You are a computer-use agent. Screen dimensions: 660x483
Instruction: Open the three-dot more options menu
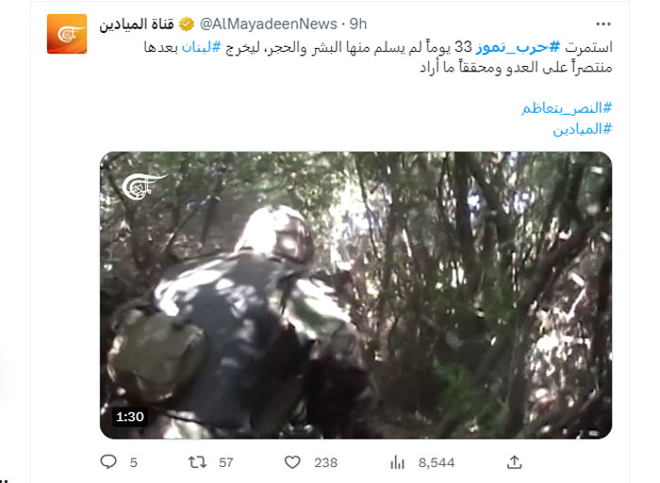(603, 24)
